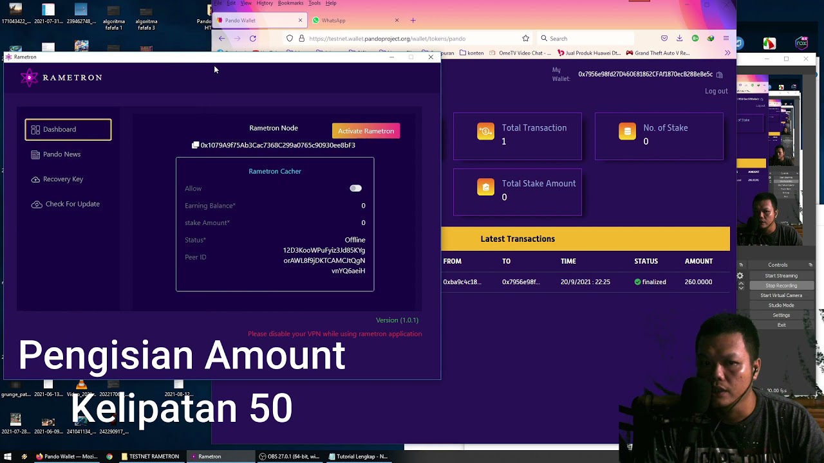Viewport: 824px width, 463px height.
Task: Click Start Streaming in OBS
Action: click(781, 276)
